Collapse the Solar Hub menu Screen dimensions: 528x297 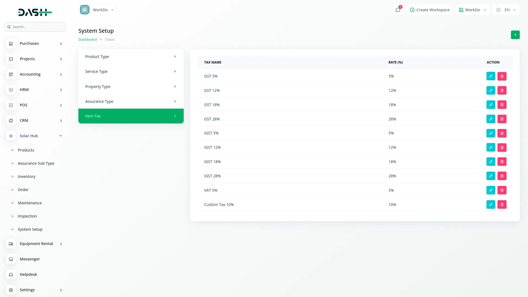(x=61, y=136)
